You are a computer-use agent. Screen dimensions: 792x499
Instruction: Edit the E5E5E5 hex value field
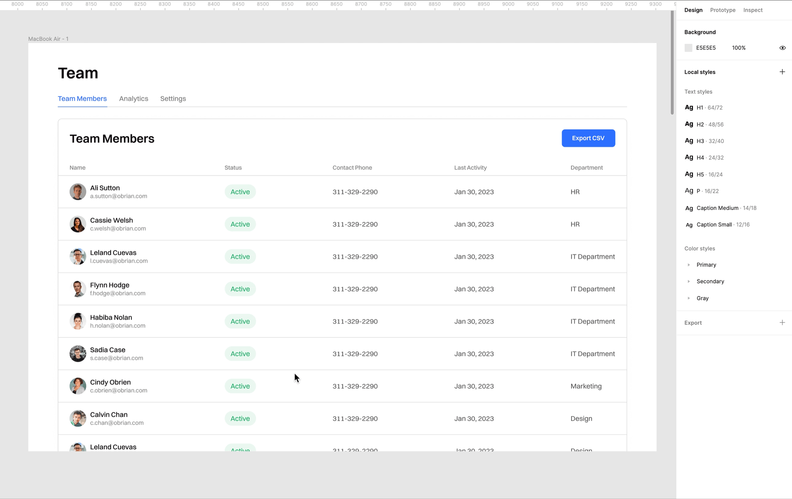pyautogui.click(x=706, y=48)
